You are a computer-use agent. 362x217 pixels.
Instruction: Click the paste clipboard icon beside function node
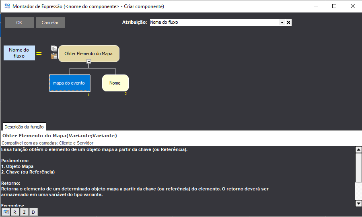pos(54,56)
